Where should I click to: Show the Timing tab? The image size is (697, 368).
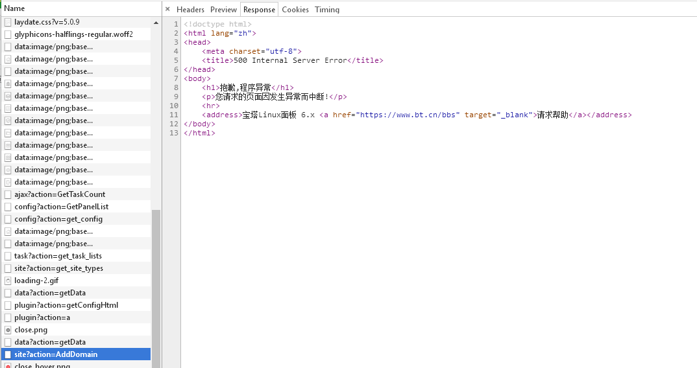[x=327, y=9]
